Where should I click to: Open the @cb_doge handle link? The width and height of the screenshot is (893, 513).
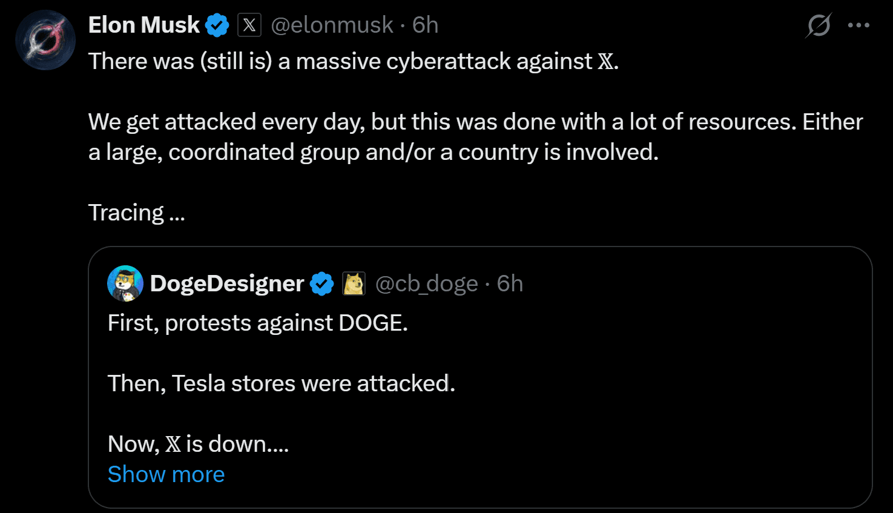[x=427, y=283]
